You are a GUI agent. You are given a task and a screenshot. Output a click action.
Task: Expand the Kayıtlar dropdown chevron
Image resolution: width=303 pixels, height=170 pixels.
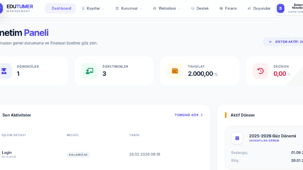(104, 9)
